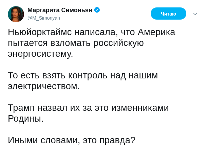Viewport: 206px width, 149px height.
Task: Click the blue verified badge icon
Action: point(97,10)
